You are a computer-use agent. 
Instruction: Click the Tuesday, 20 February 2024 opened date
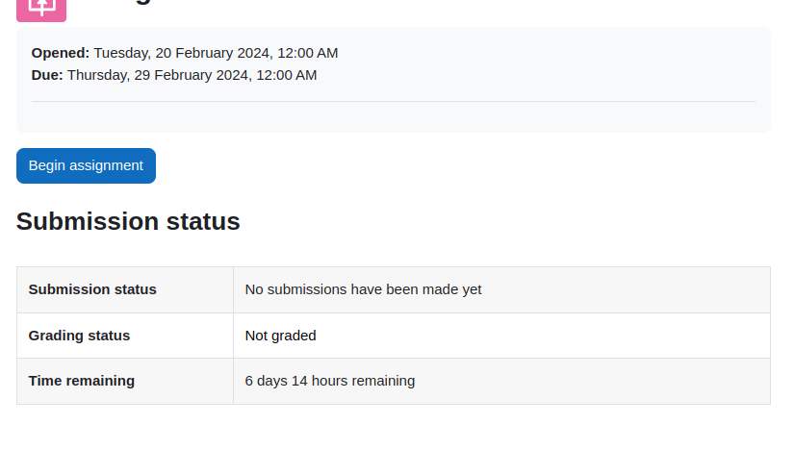[182, 53]
